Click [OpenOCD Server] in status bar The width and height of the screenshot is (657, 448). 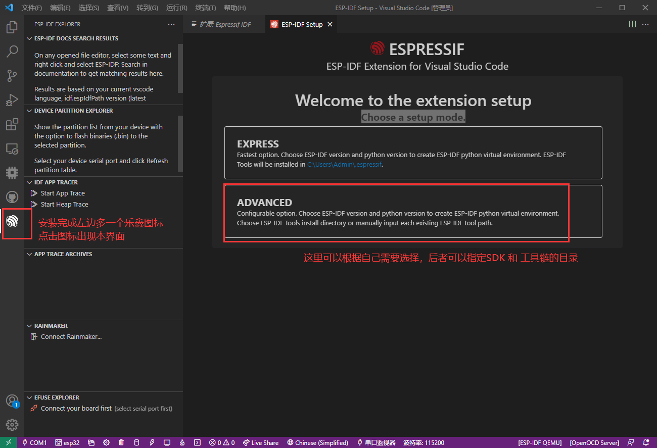click(x=594, y=442)
